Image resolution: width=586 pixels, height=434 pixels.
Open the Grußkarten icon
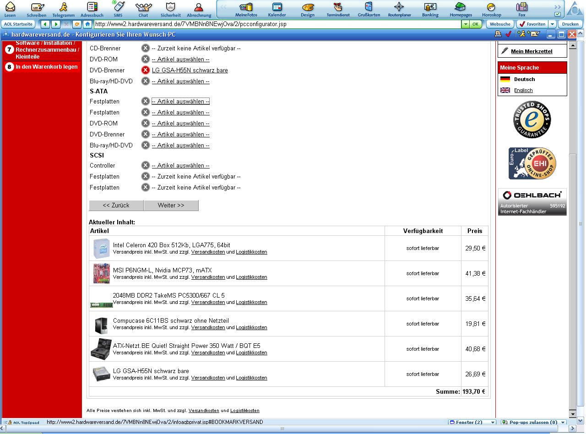[x=369, y=9]
